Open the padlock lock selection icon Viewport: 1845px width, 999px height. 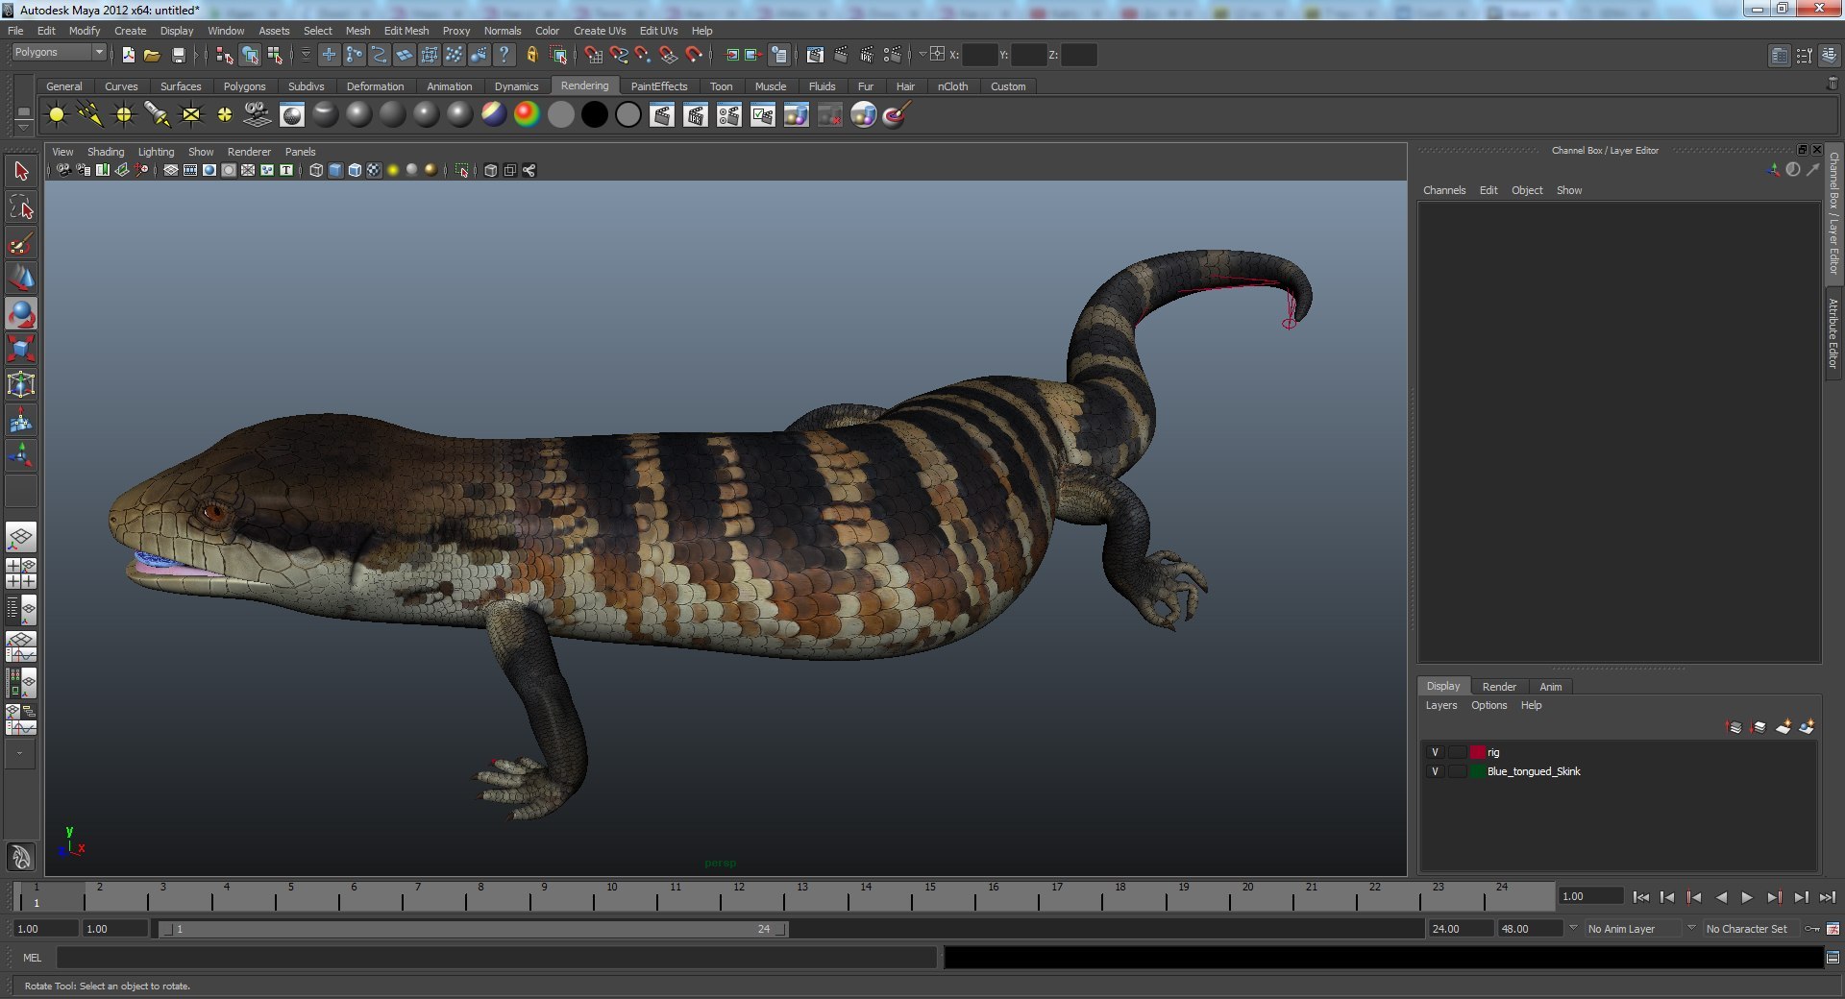click(531, 55)
